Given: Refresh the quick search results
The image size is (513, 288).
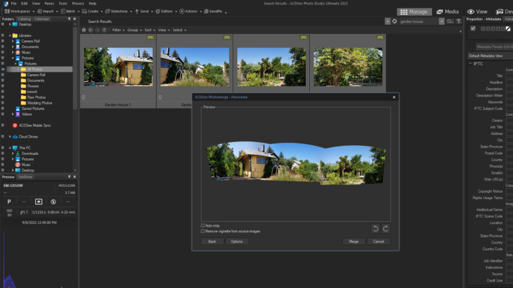Looking at the screenshot, I should 394,21.
